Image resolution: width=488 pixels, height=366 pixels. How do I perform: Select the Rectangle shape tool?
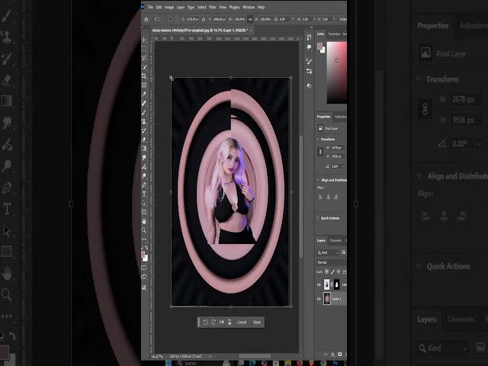pyautogui.click(x=144, y=212)
